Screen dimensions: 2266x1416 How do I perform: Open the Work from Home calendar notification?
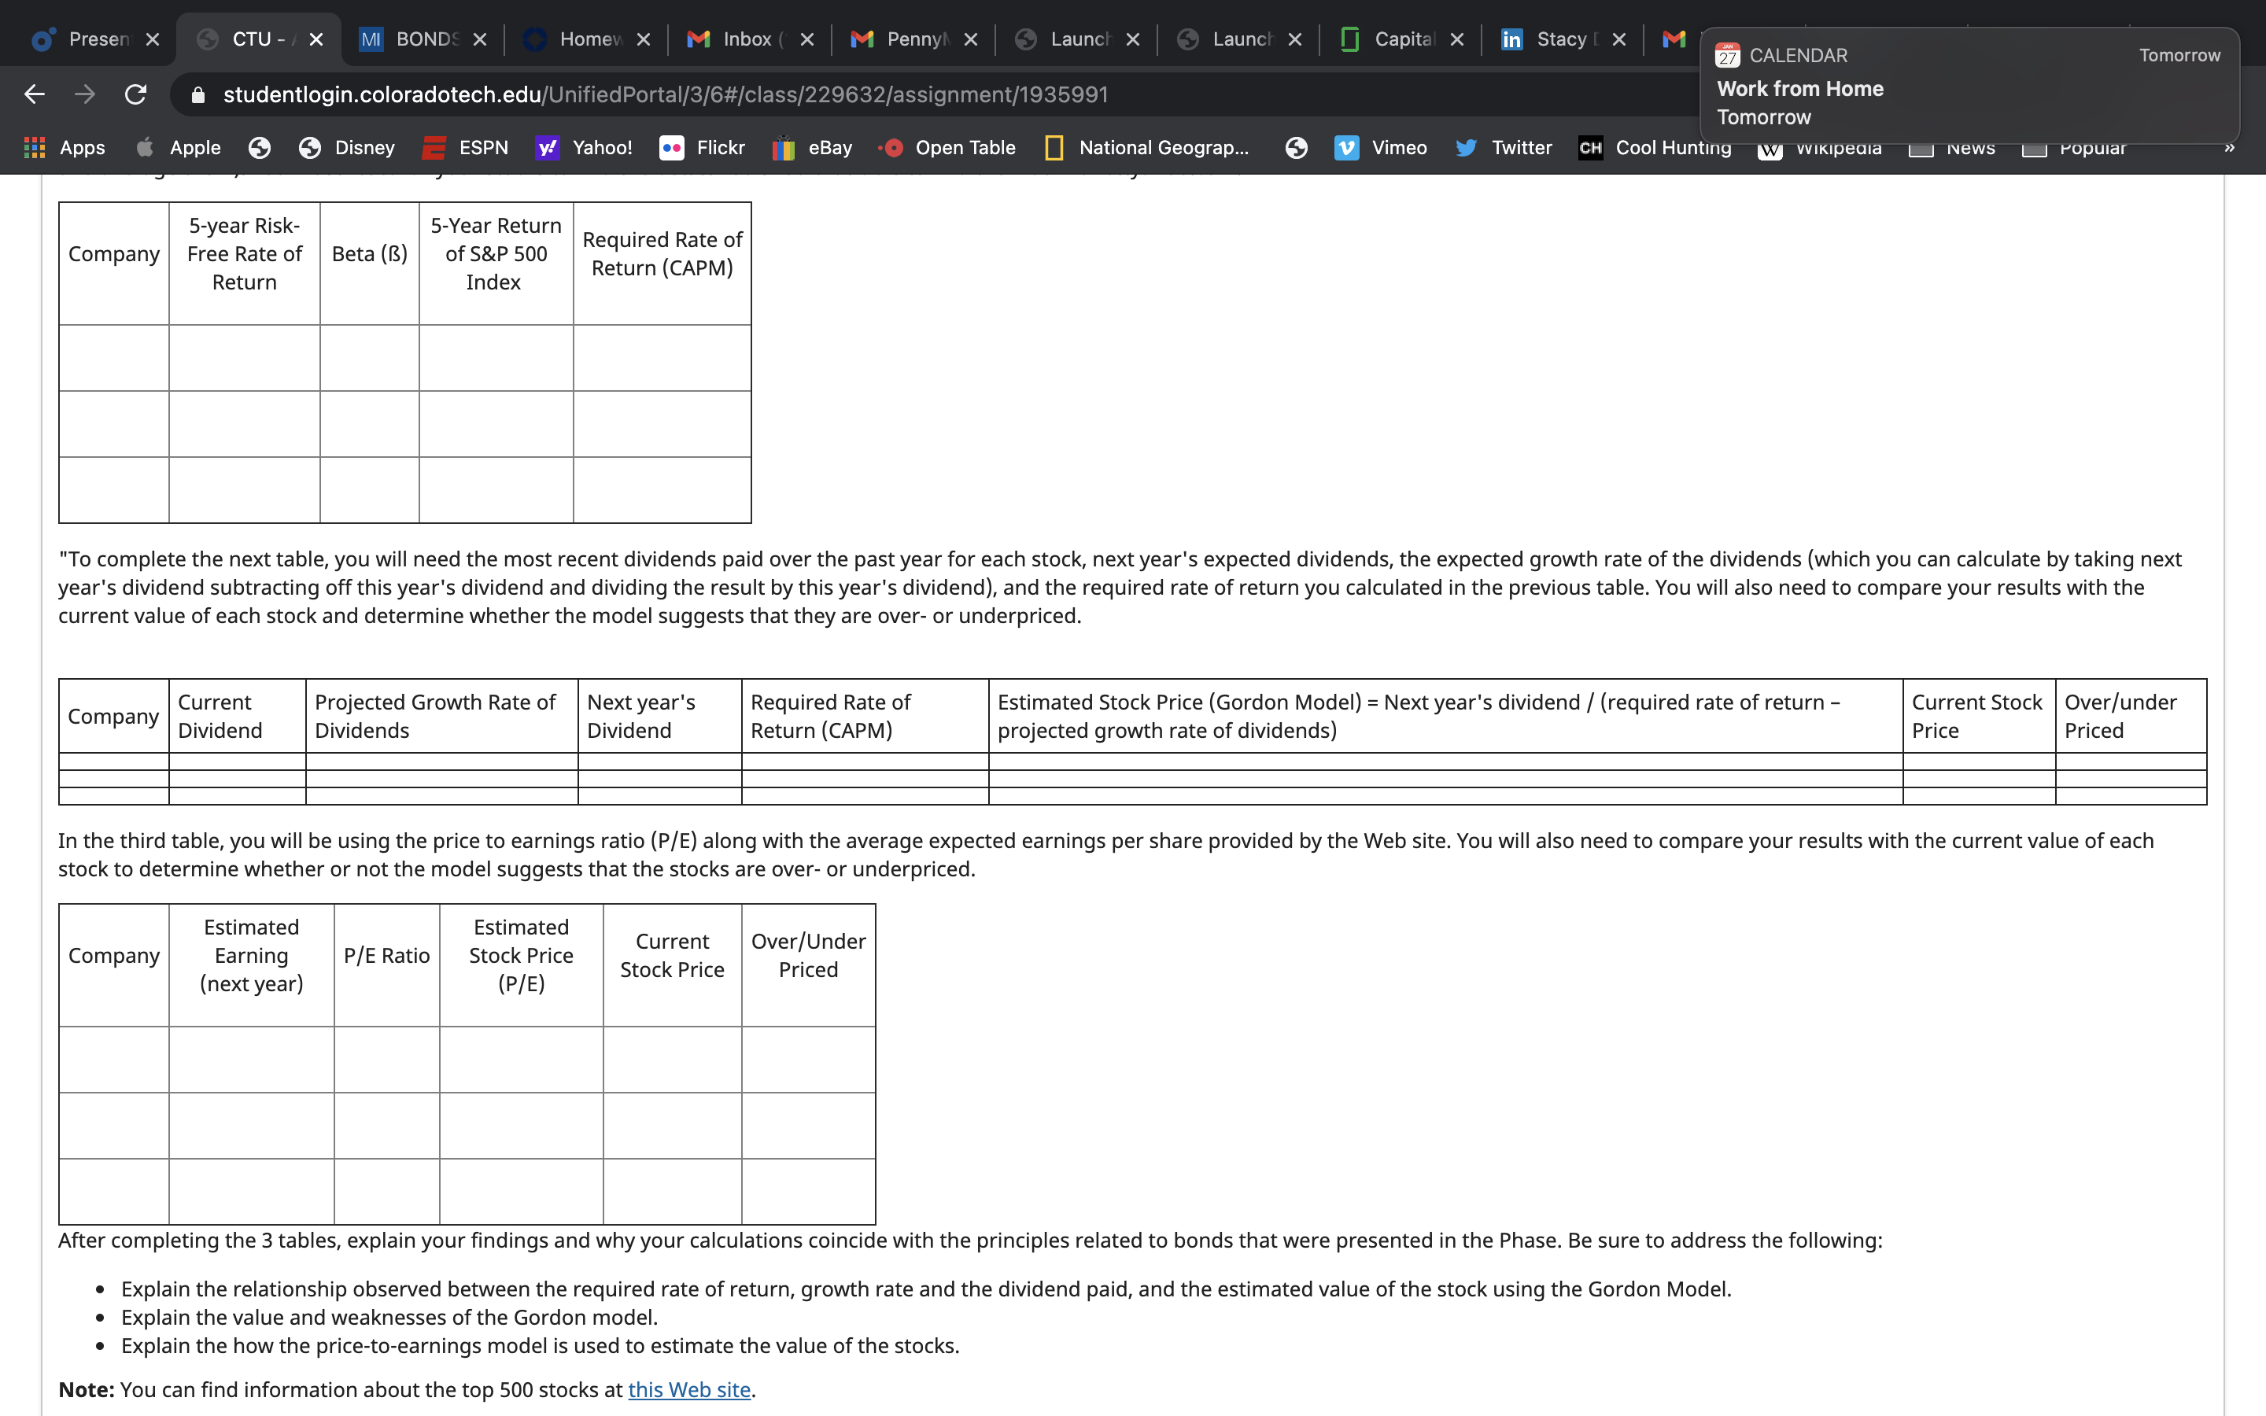point(1969,87)
